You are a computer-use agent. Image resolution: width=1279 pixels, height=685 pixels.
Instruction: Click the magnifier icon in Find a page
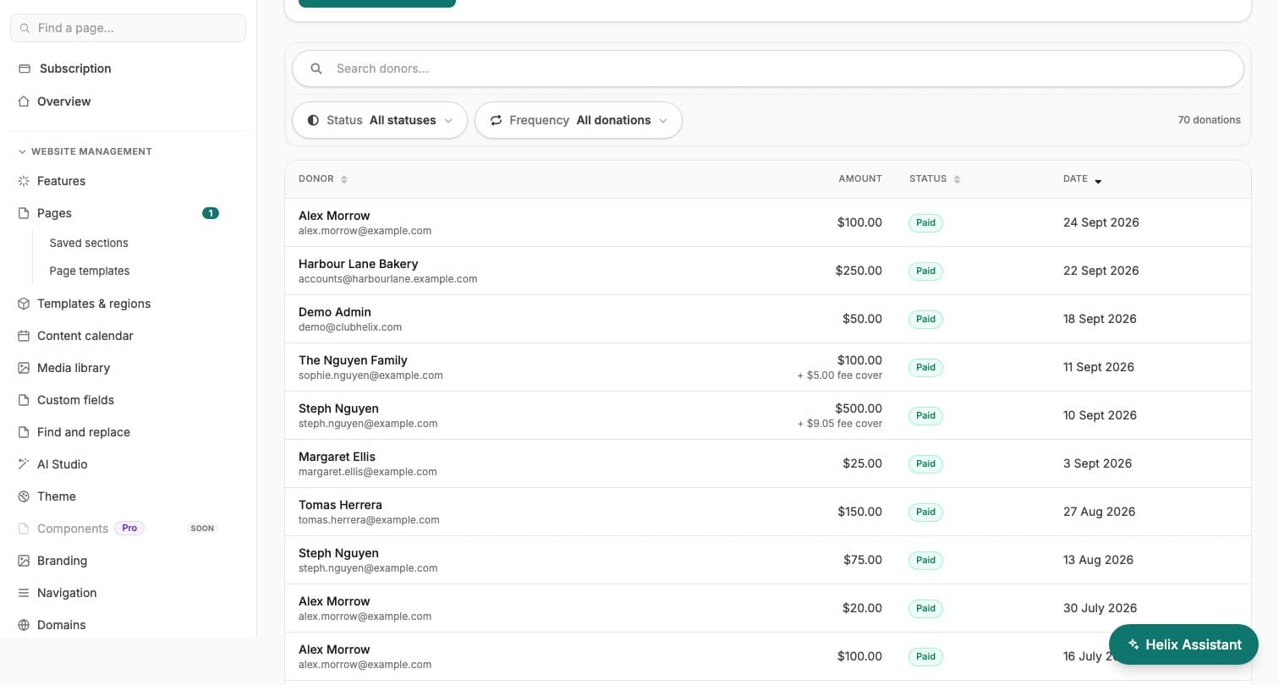pyautogui.click(x=25, y=28)
